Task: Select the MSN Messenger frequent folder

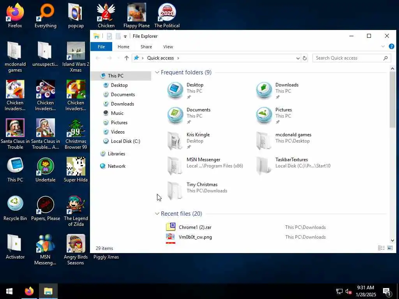Action: click(x=205, y=165)
